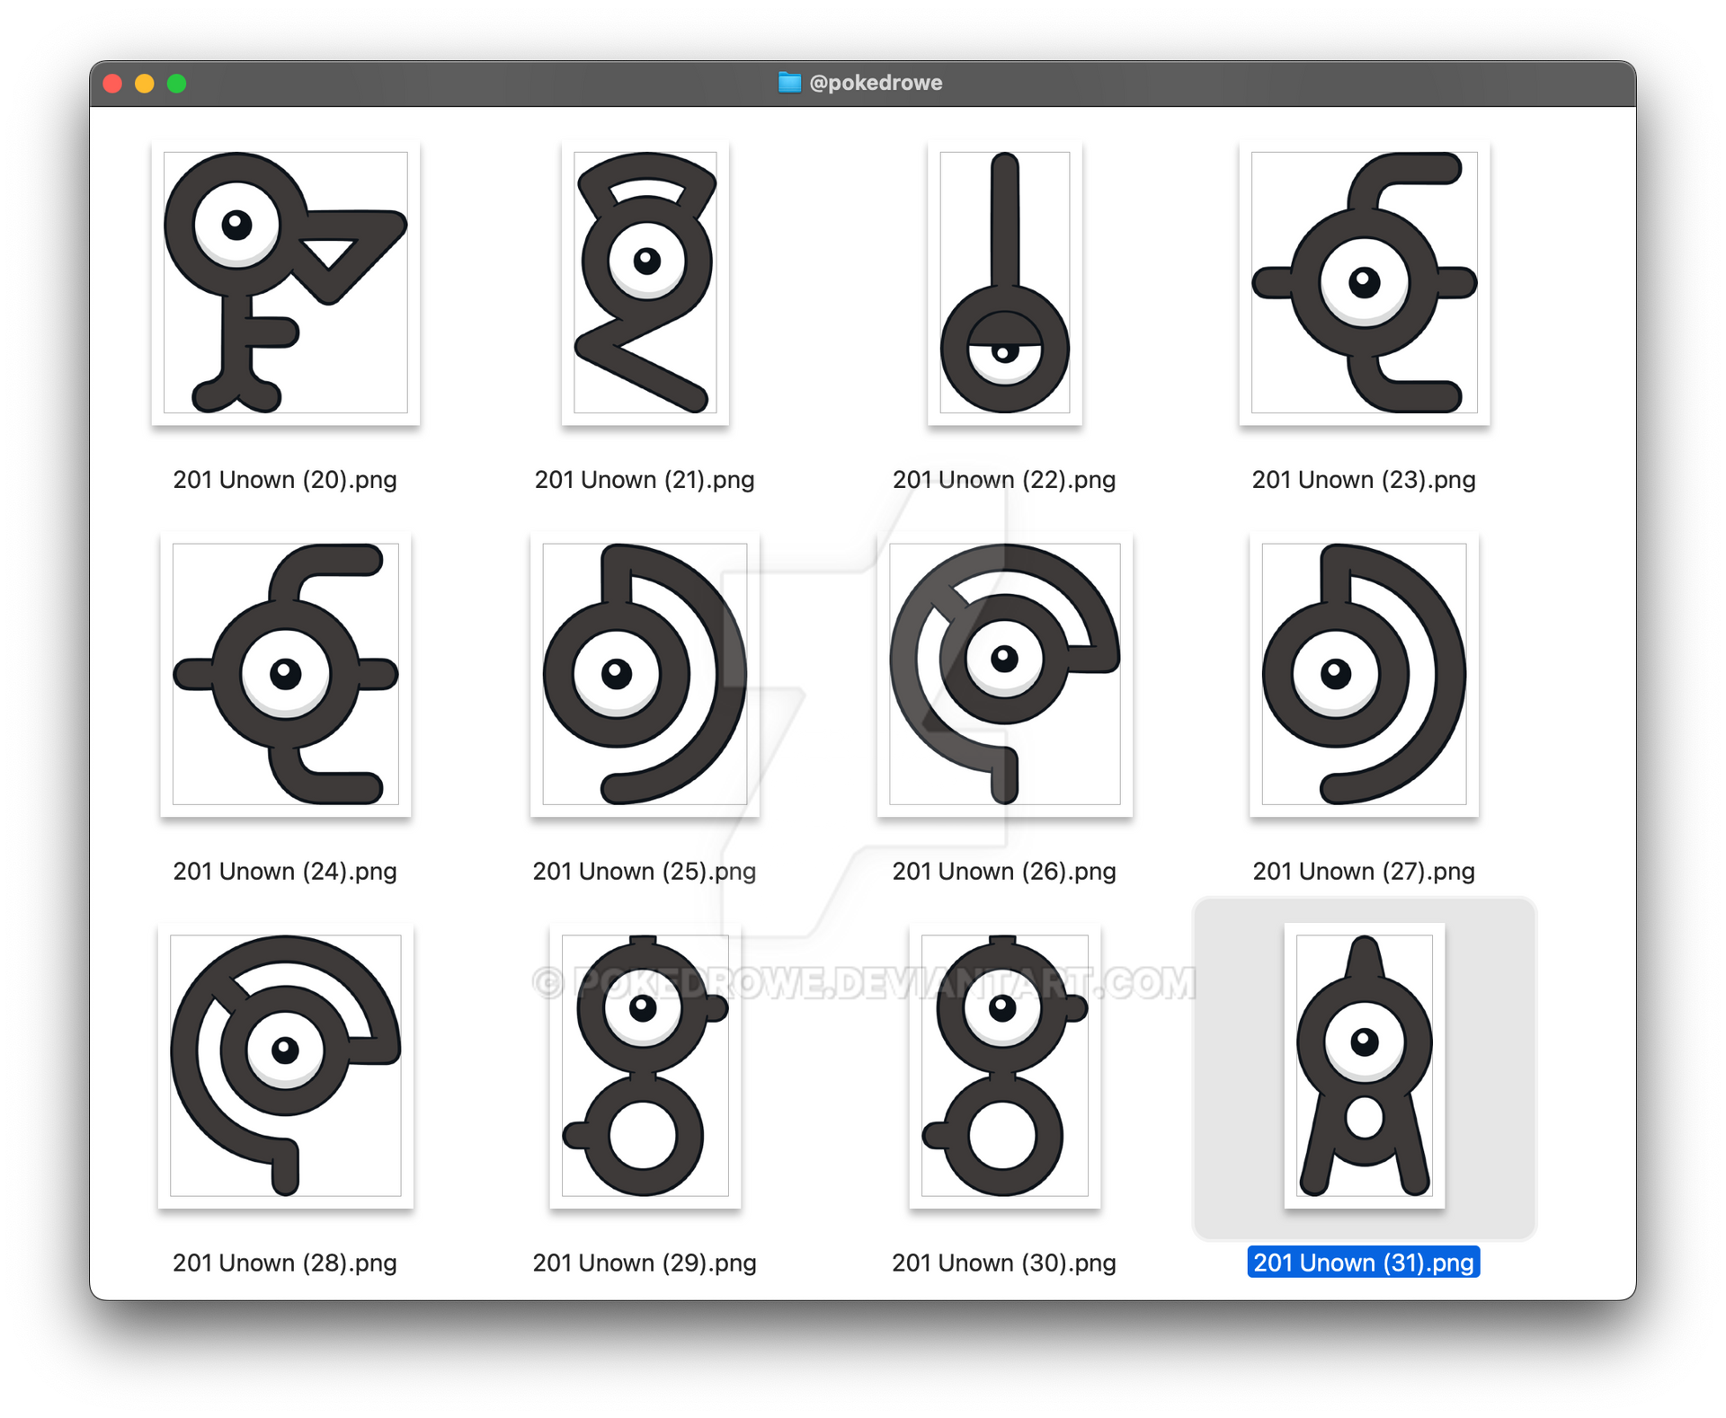1726x1418 pixels.
Task: Click the file name 201 Unown (29).png
Action: [645, 1263]
